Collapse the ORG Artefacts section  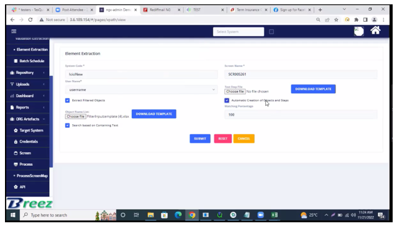click(28, 119)
